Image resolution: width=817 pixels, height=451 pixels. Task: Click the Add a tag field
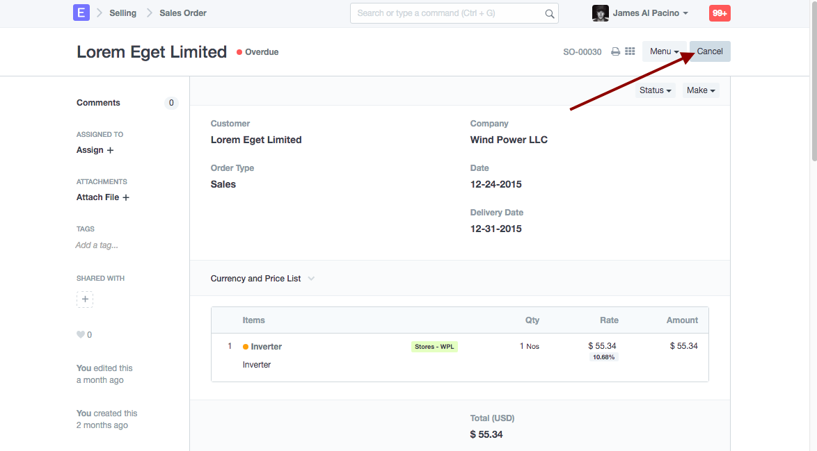click(97, 245)
